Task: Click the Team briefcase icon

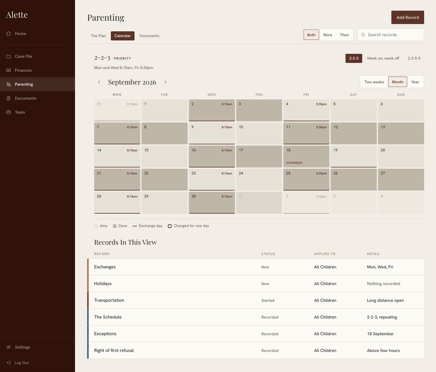Action: click(8, 112)
